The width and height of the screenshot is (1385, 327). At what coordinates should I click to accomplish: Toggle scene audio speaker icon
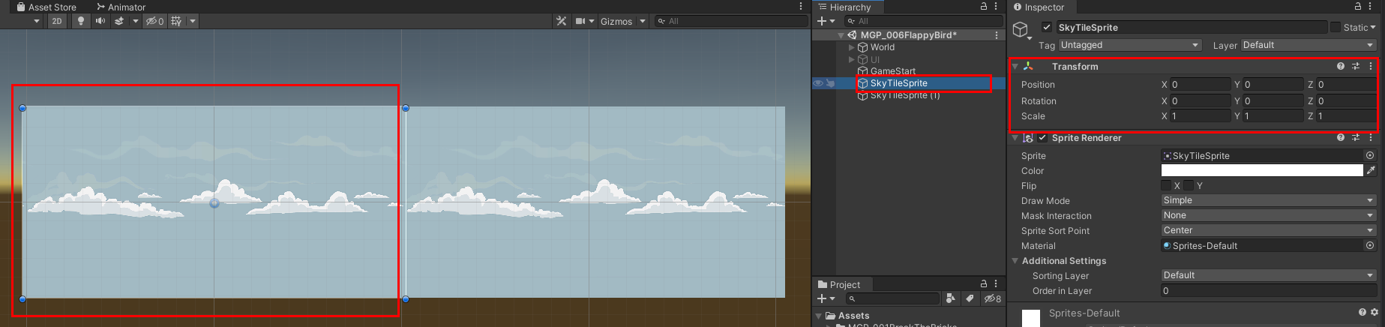click(x=100, y=21)
